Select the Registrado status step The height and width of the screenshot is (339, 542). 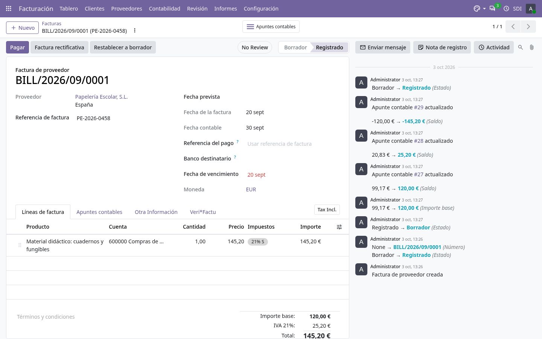(329, 47)
